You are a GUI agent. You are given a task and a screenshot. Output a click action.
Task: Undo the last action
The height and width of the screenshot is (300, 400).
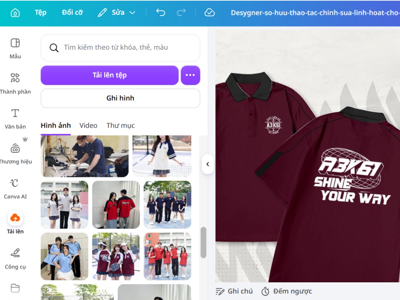(161, 13)
